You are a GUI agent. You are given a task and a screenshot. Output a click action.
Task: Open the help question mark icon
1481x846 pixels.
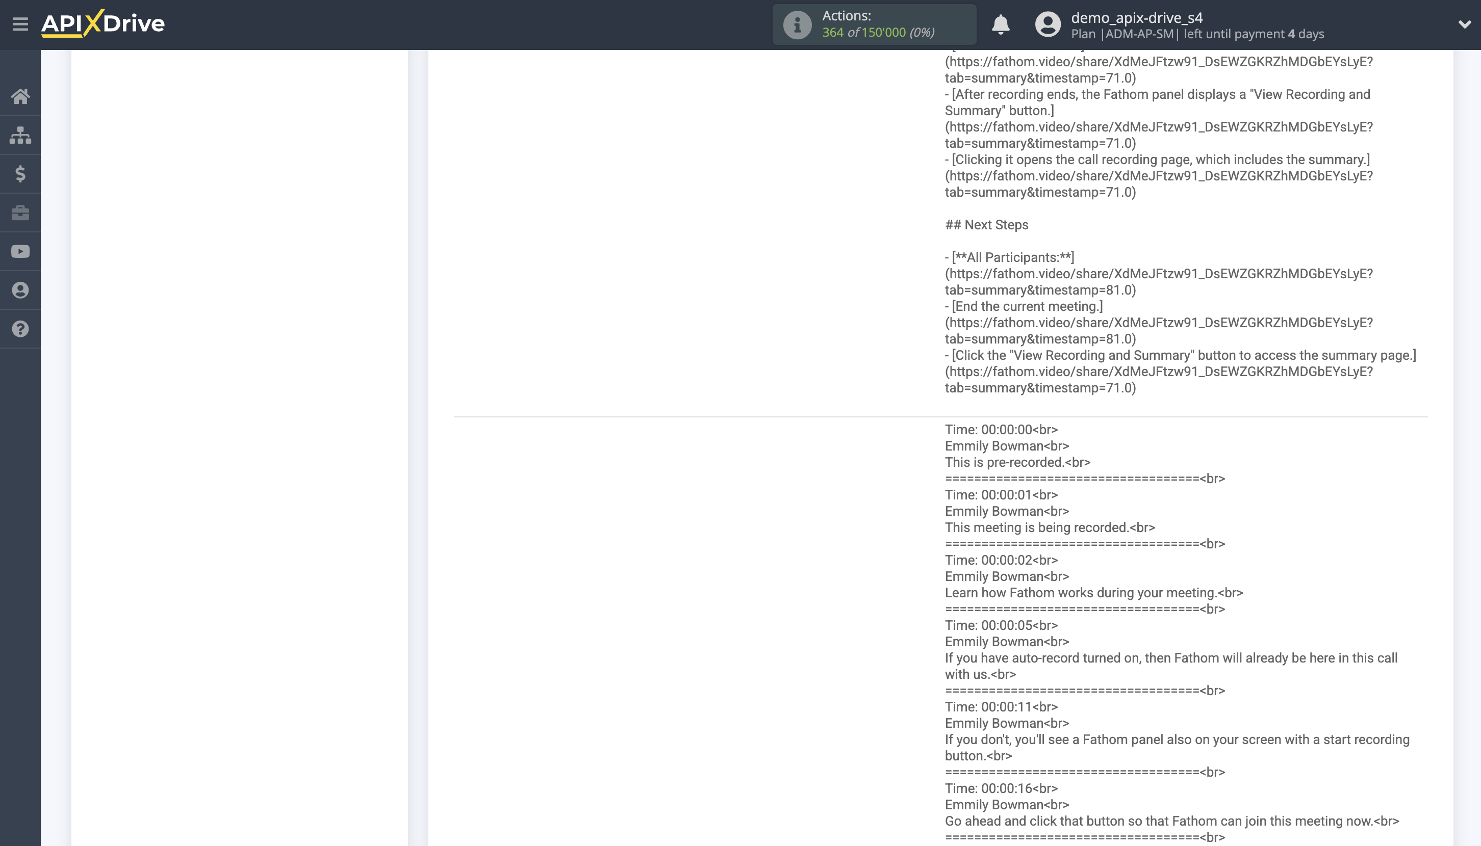point(21,329)
